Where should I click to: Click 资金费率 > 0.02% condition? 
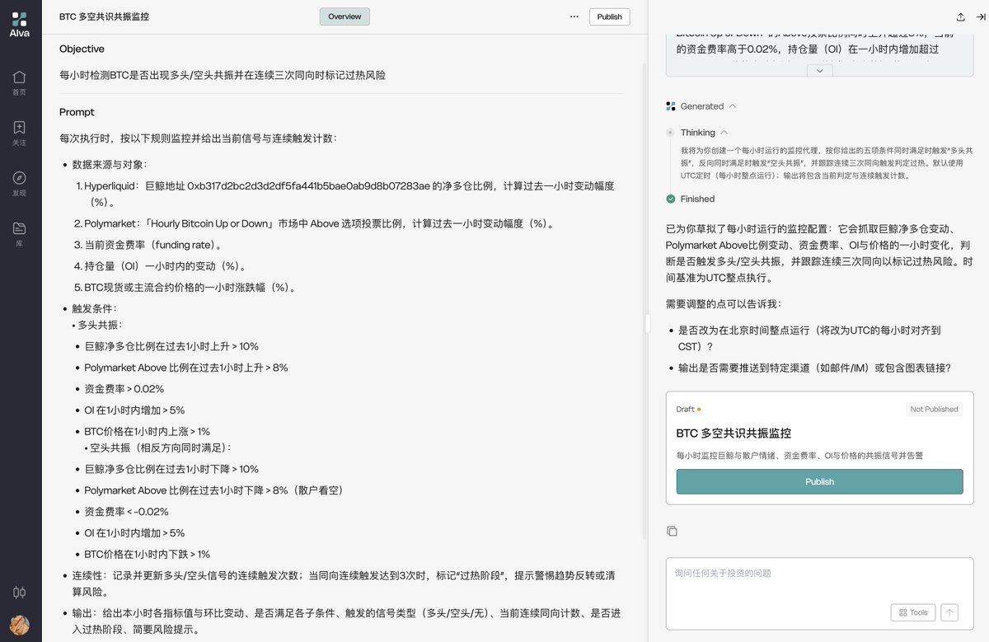(x=124, y=389)
